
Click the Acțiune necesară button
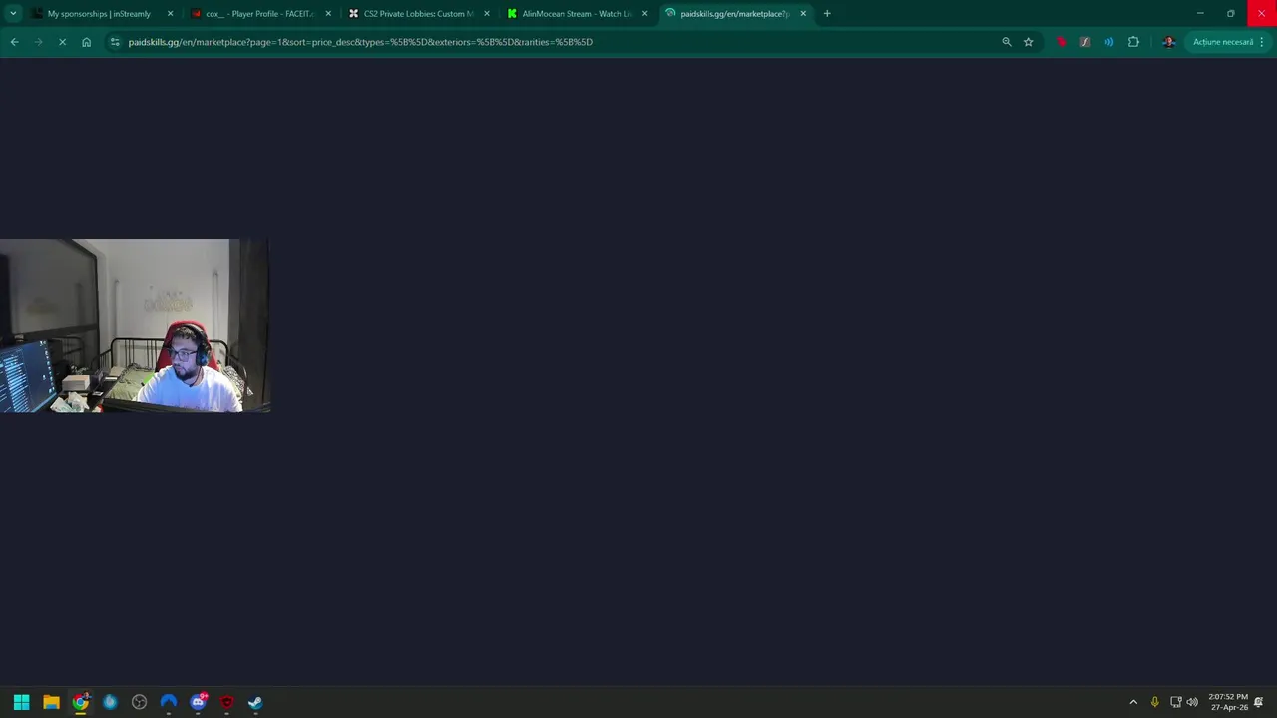(x=1223, y=42)
